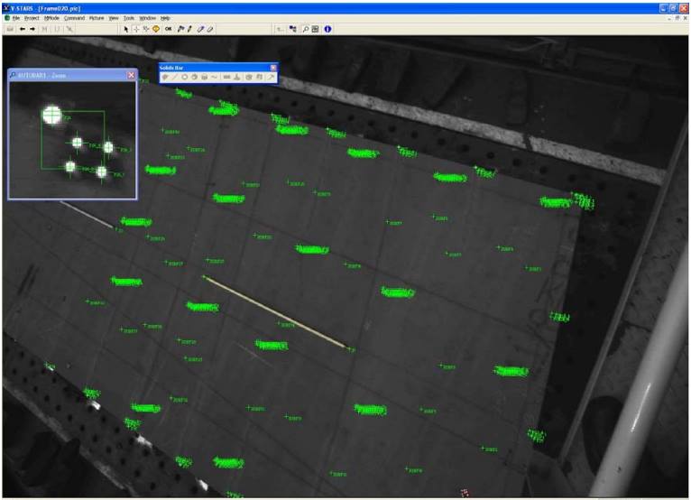Click the large bright target in Zoom window

(x=52, y=115)
